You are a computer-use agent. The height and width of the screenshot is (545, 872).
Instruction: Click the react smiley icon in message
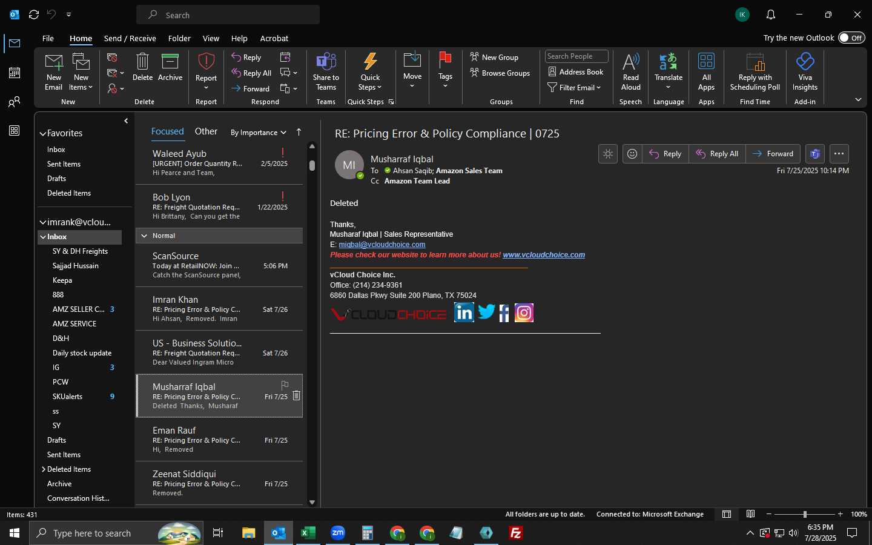(x=632, y=154)
